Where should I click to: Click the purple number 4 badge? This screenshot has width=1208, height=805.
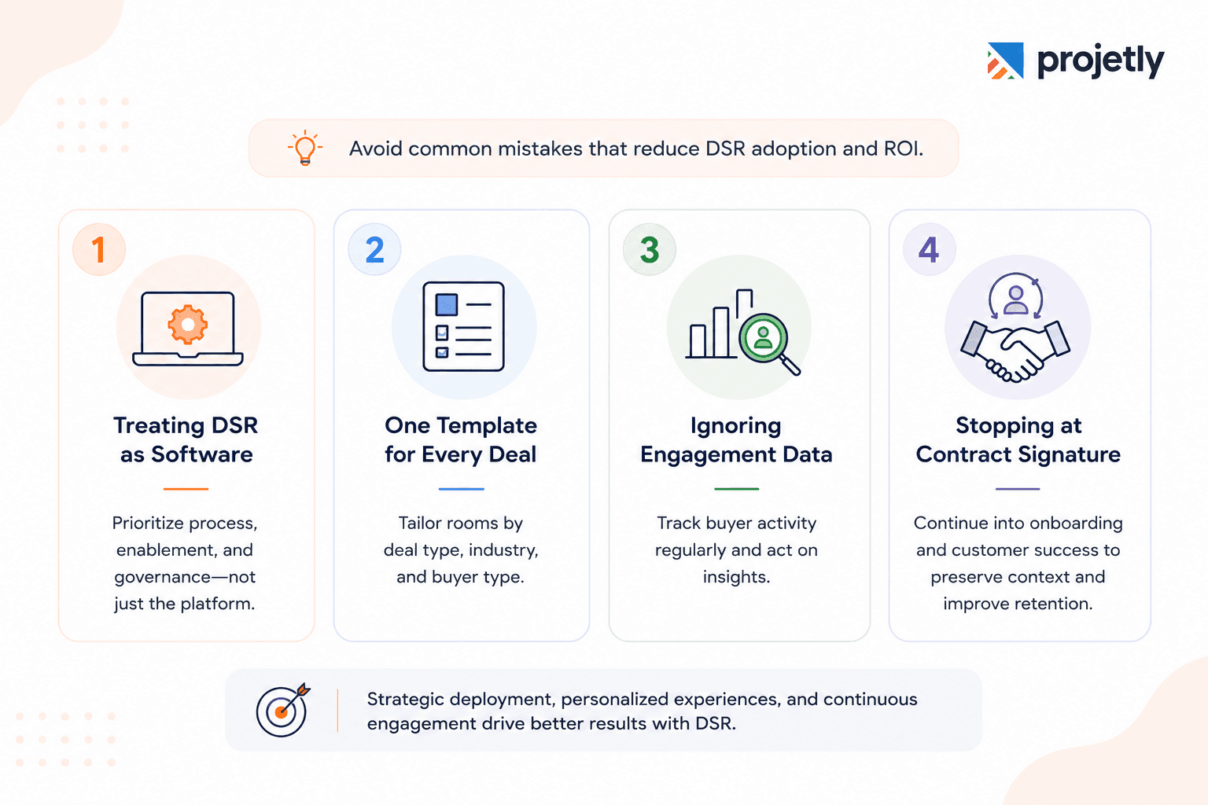[x=930, y=250]
